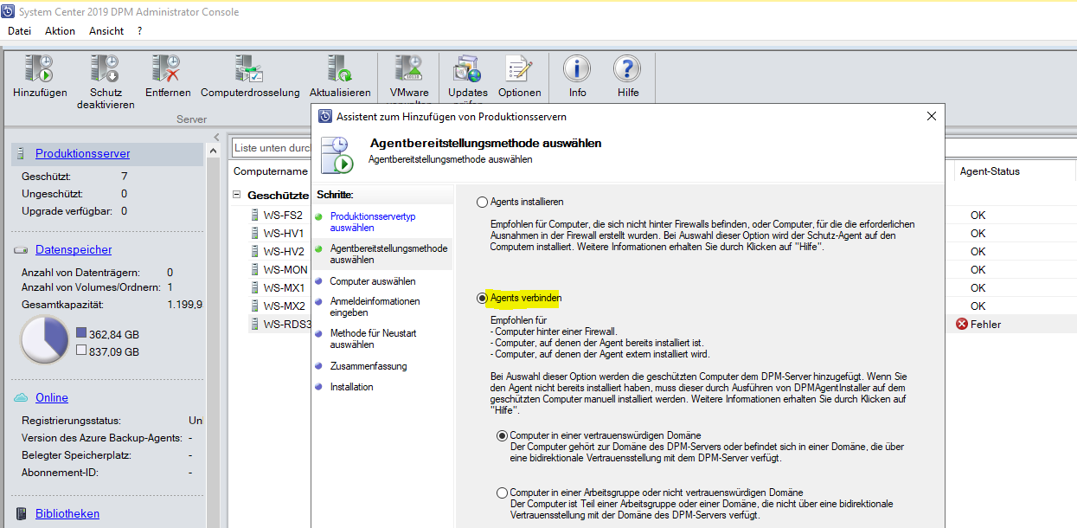Click the server icon next to WS-FS2
This screenshot has width=1077, height=528.
coord(254,215)
